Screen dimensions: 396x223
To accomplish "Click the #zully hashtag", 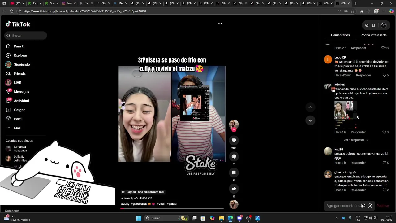I will point(125,204).
